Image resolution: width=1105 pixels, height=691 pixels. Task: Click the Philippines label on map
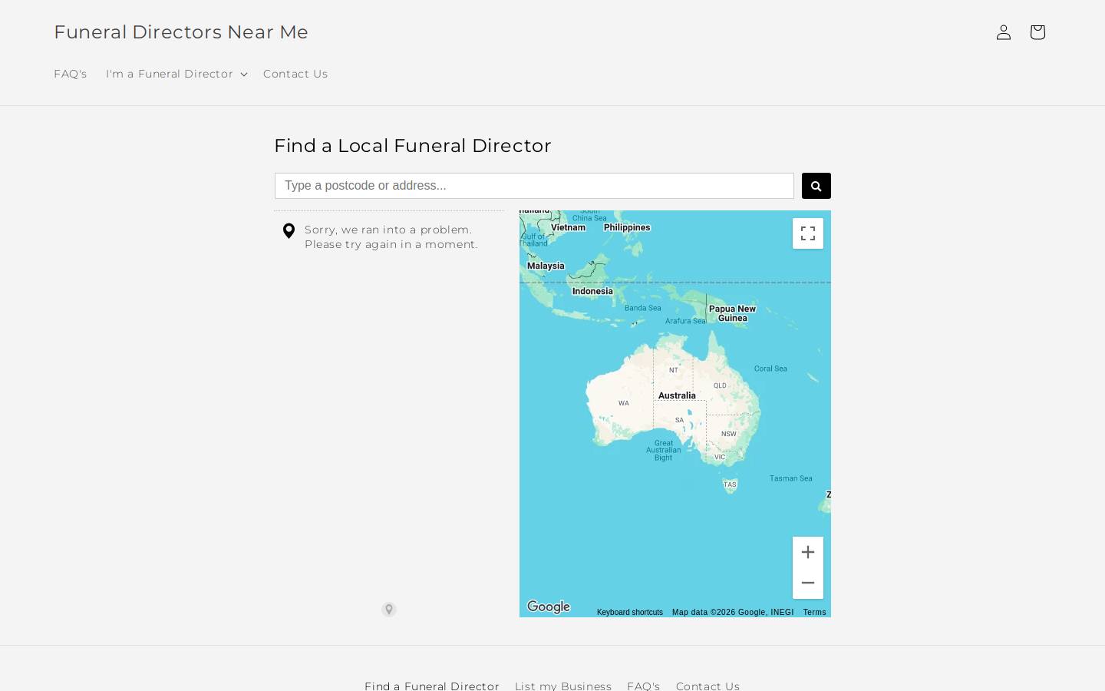627,227
